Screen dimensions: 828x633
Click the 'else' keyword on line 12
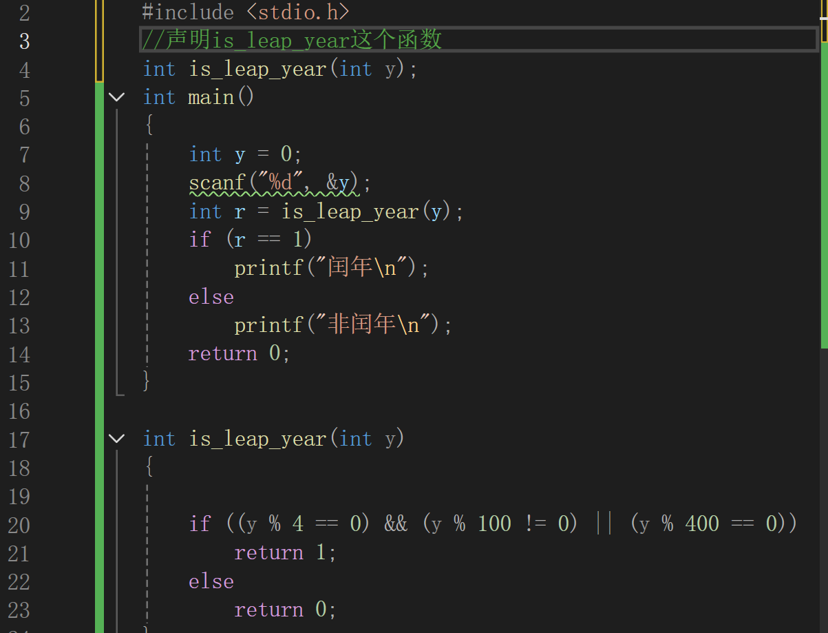211,297
